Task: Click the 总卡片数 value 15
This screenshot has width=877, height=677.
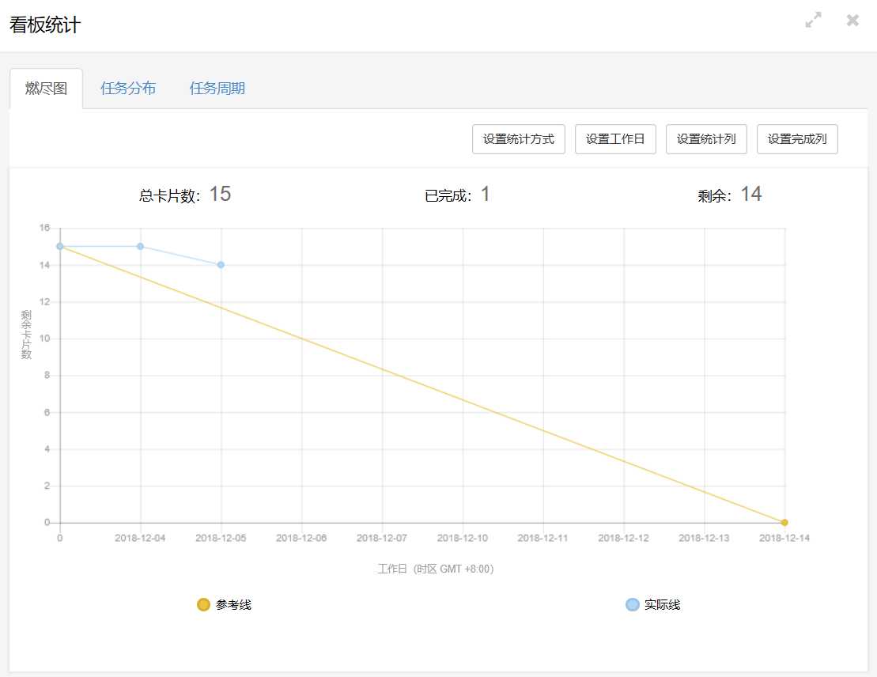Action: pyautogui.click(x=220, y=194)
